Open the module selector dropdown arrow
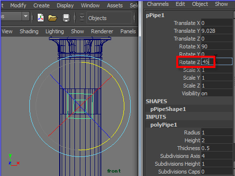This screenshot has width=235, height=176. point(25,16)
